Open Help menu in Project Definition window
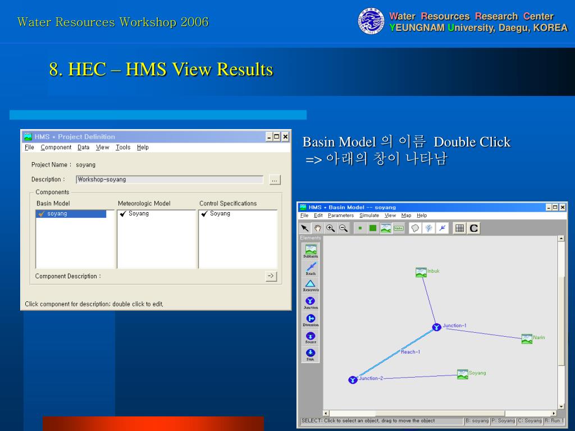The image size is (575, 431). (143, 148)
